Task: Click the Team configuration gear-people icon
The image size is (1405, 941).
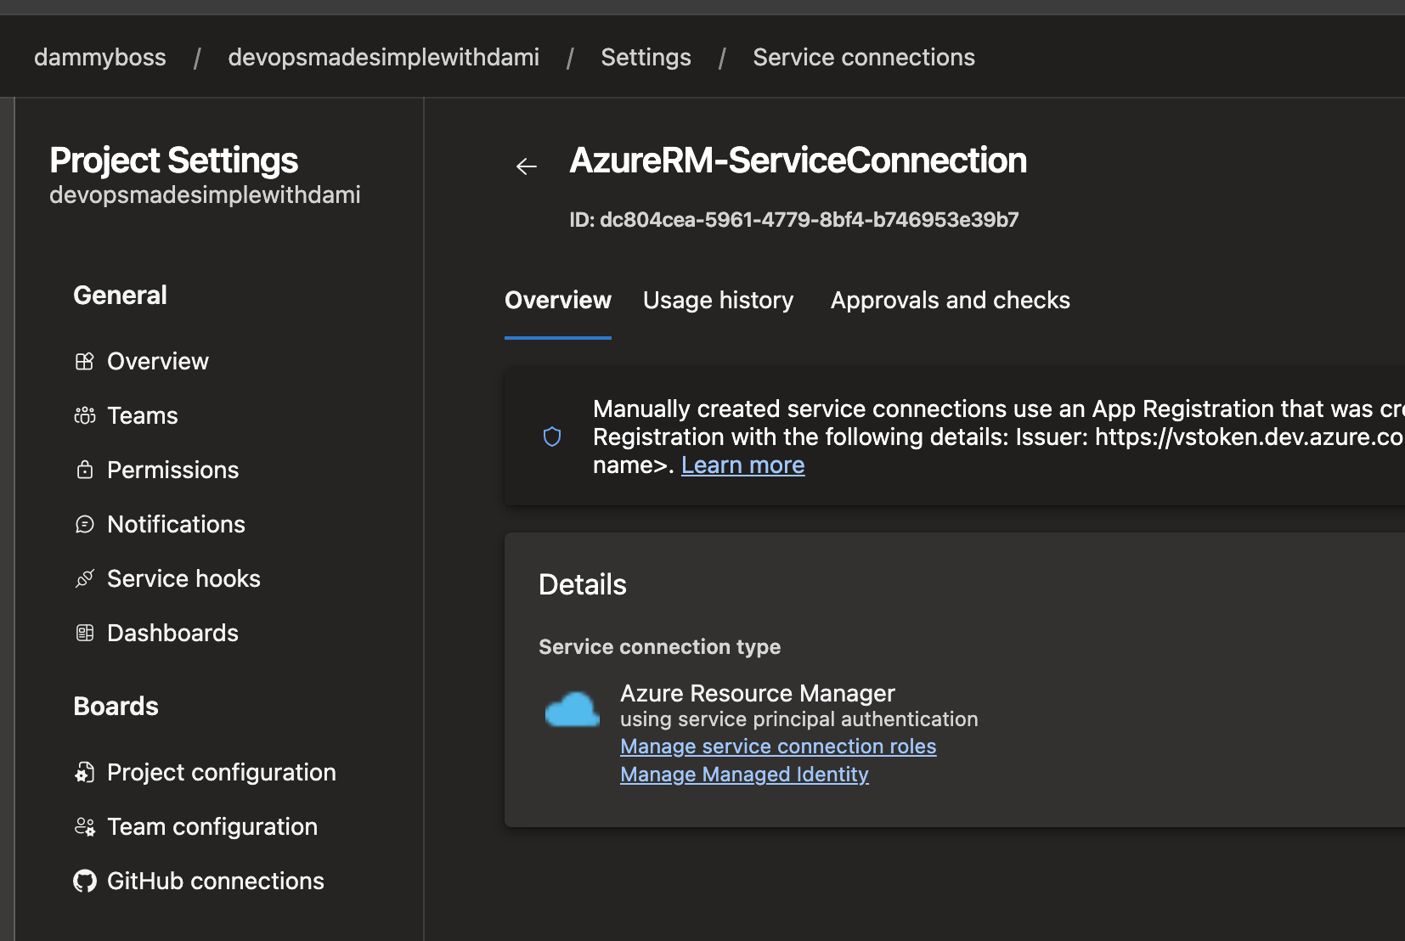Action: pos(85,827)
